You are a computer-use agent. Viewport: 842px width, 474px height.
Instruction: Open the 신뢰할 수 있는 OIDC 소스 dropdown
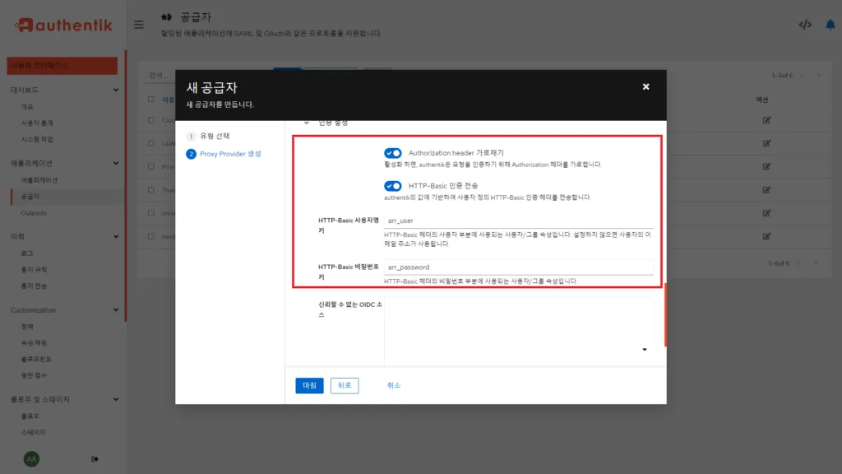point(644,350)
